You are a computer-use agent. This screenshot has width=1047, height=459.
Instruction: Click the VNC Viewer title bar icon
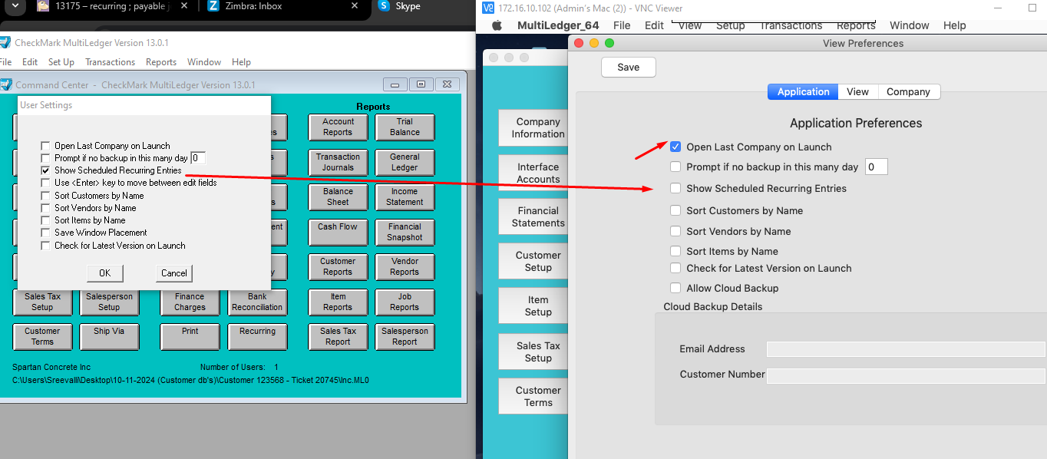487,8
